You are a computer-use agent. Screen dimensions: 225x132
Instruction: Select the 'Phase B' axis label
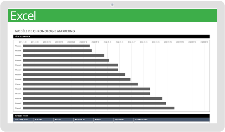(x=18, y=51)
